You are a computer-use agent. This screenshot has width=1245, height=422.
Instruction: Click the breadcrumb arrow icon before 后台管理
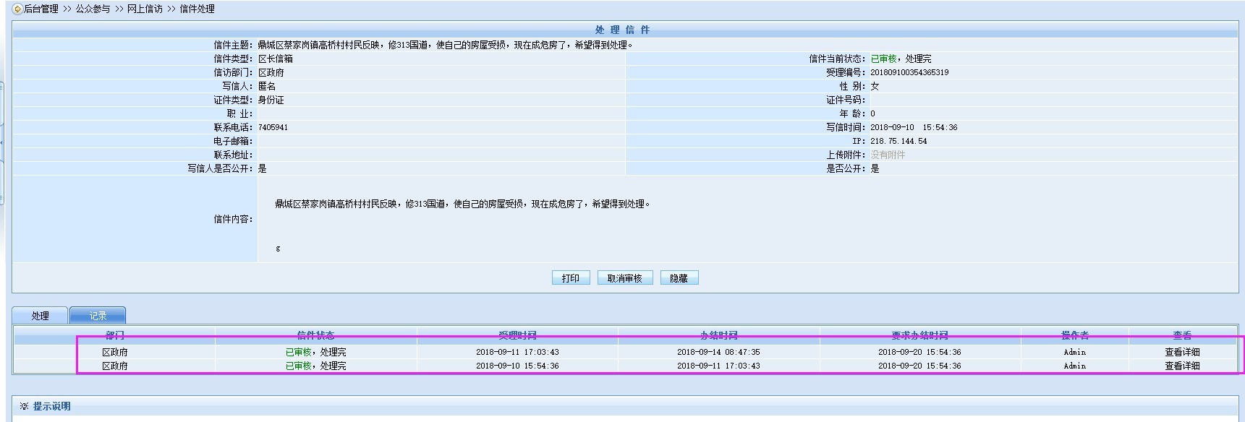(x=18, y=9)
